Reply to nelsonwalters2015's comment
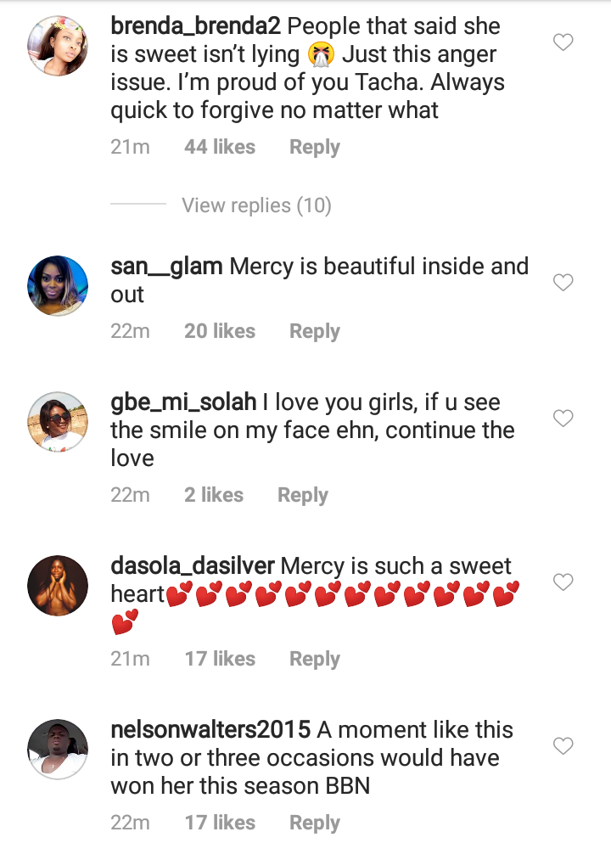Viewport: 611px width, 843px height. click(x=314, y=823)
